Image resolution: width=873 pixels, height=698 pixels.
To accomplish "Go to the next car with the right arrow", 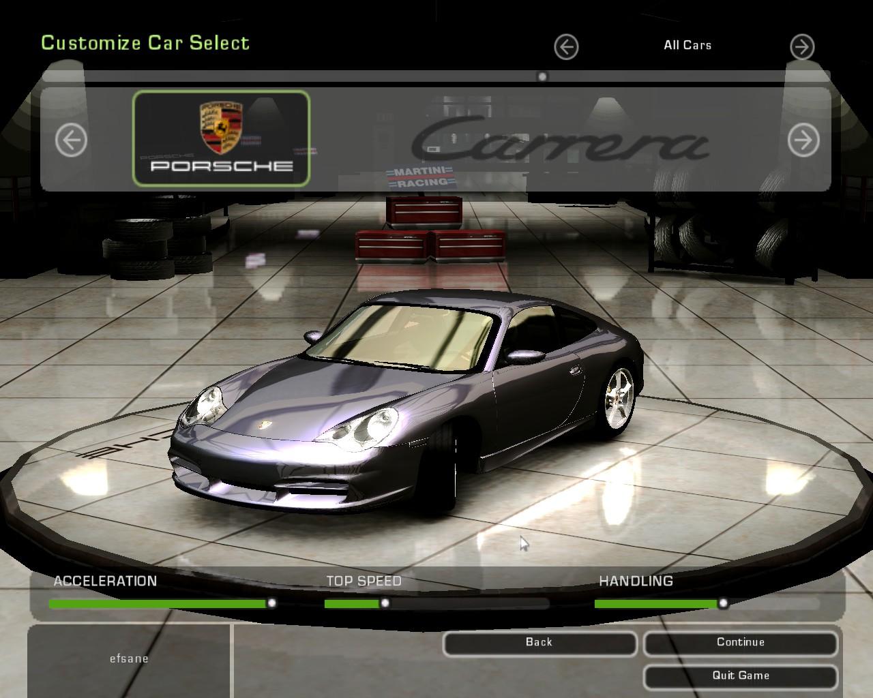I will 803,140.
